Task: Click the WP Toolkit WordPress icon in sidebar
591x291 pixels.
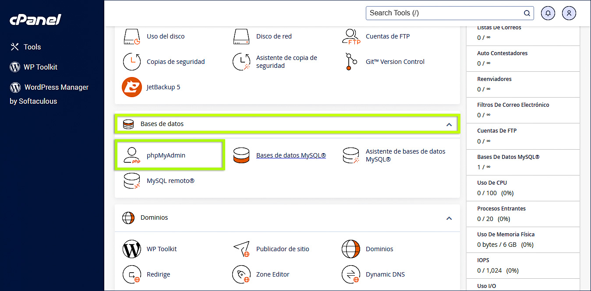Action: pos(15,67)
